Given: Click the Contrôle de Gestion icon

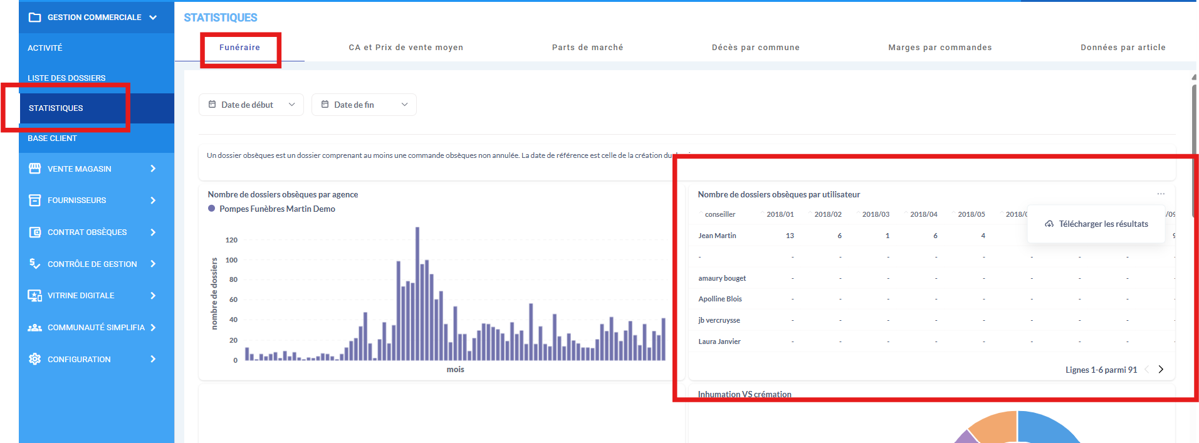Looking at the screenshot, I should coord(35,264).
